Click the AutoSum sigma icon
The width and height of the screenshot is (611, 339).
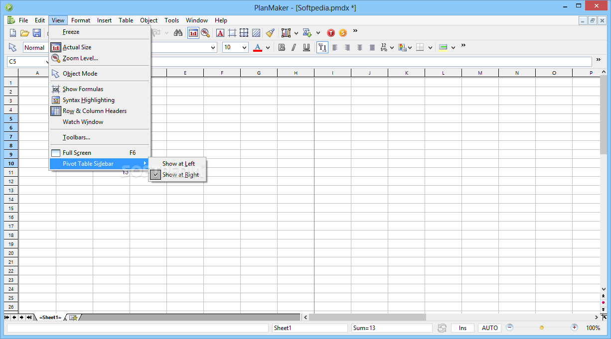tap(307, 33)
